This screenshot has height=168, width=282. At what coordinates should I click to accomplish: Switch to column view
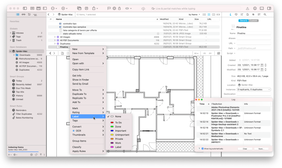[x=213, y=15]
